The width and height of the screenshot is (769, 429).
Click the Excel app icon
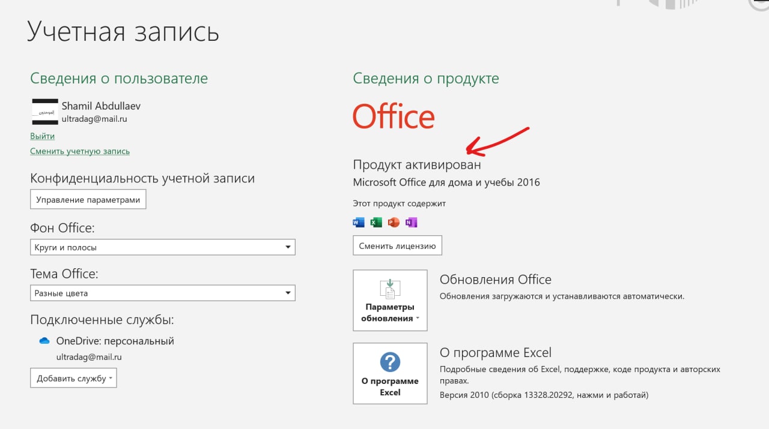pos(376,223)
